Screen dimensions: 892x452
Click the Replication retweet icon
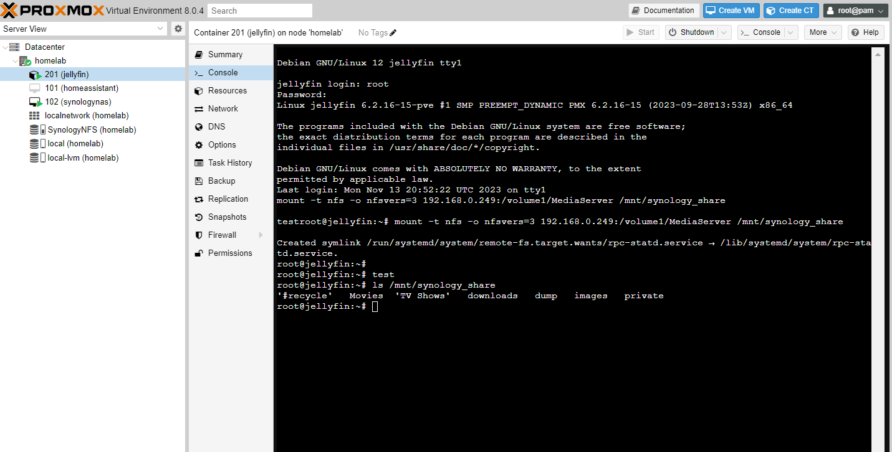[x=199, y=199]
